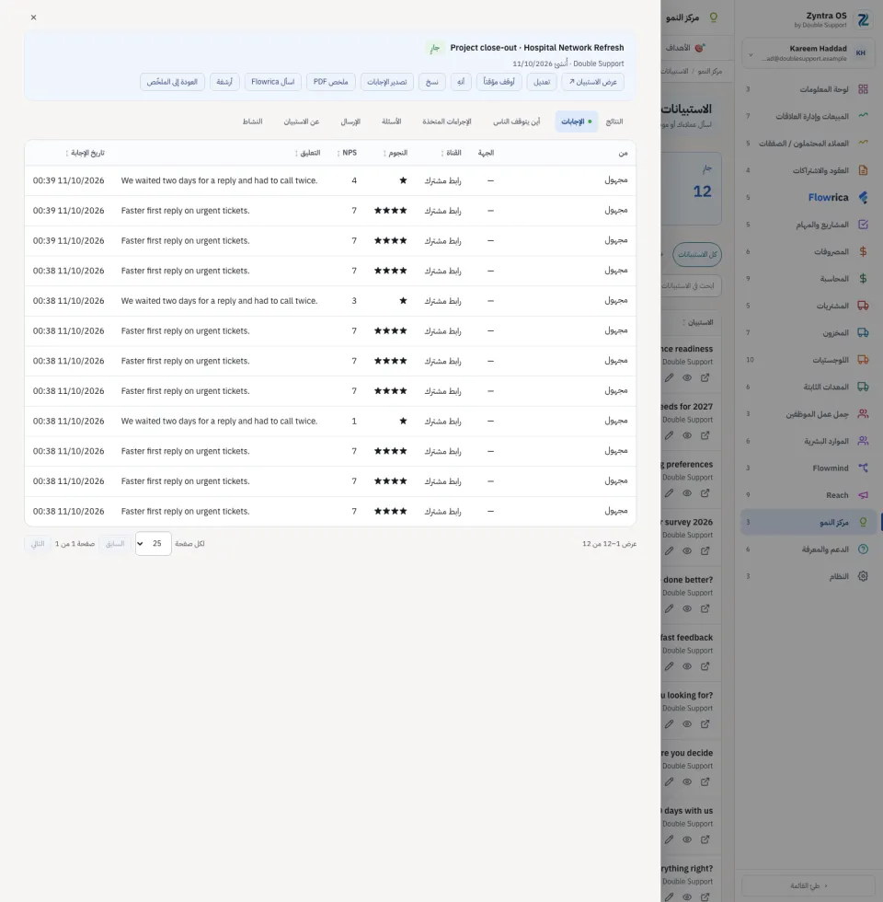Open الدعم والمعرفة help icon
The image size is (883, 902).
(x=863, y=549)
